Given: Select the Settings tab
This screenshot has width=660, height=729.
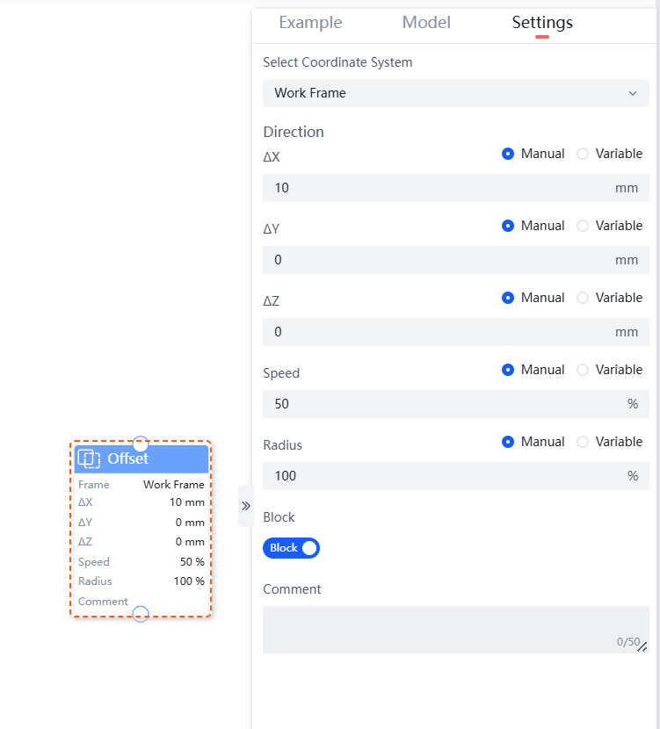Looking at the screenshot, I should tap(542, 23).
